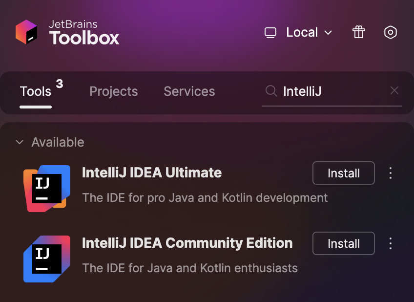Viewport: 414px width, 302px height.
Task: Open Toolbox settings hexagon icon
Action: 390,32
